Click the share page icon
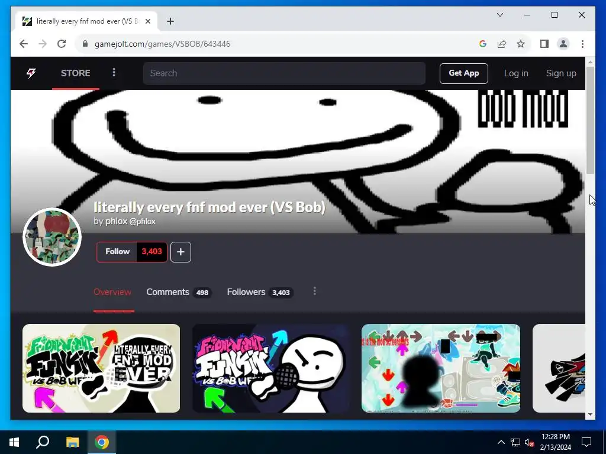Image resolution: width=606 pixels, height=454 pixels. 502,44
